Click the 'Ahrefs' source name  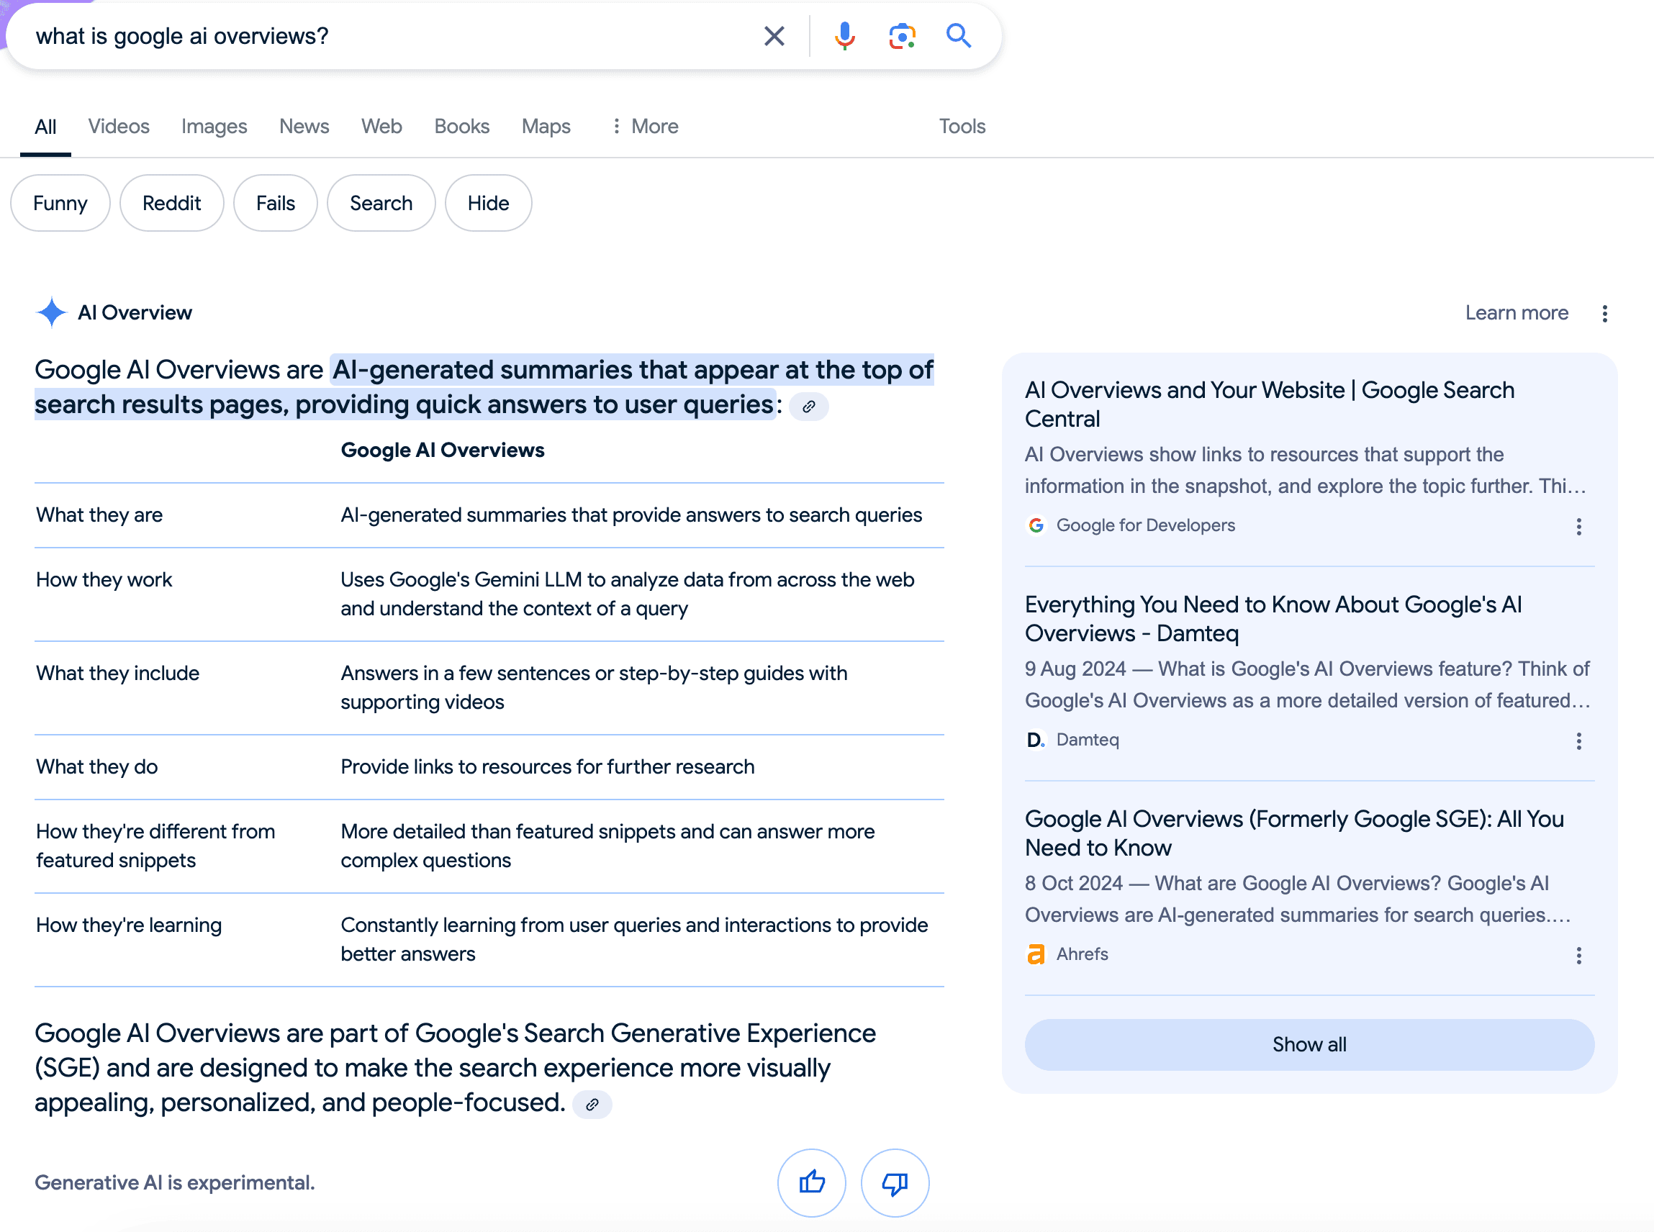pyautogui.click(x=1082, y=954)
